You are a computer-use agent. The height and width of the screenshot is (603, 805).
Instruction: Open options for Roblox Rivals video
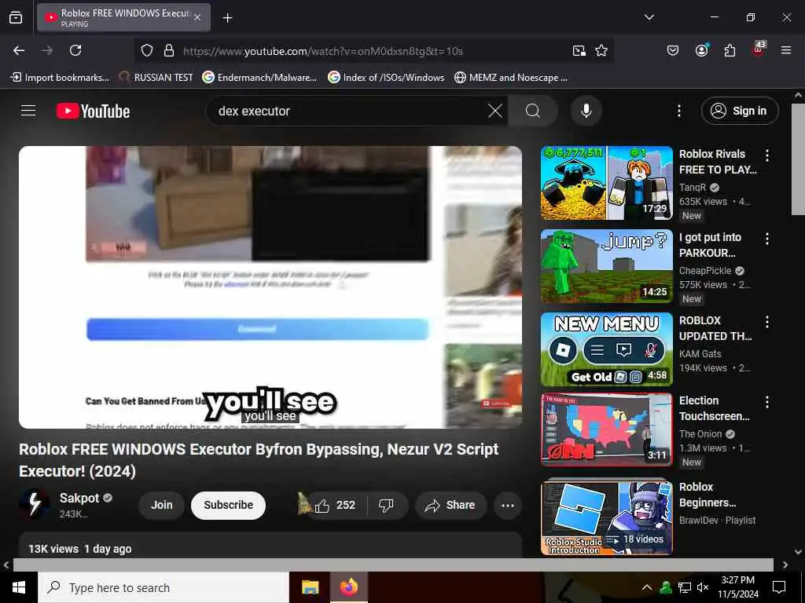point(767,155)
